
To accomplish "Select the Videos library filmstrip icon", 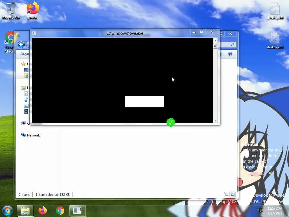I will click(26, 111).
